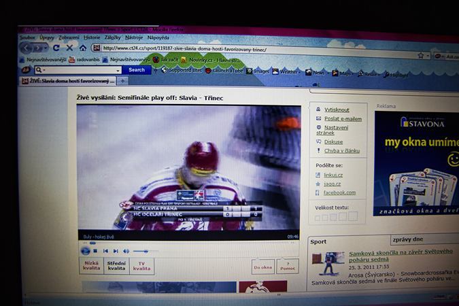Click the toolbar search text field
Screen dimensions: 459x306
click(x=79, y=70)
